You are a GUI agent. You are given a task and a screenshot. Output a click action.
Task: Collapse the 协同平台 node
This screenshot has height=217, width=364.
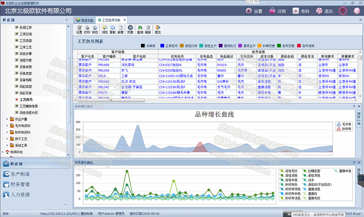[3, 152]
